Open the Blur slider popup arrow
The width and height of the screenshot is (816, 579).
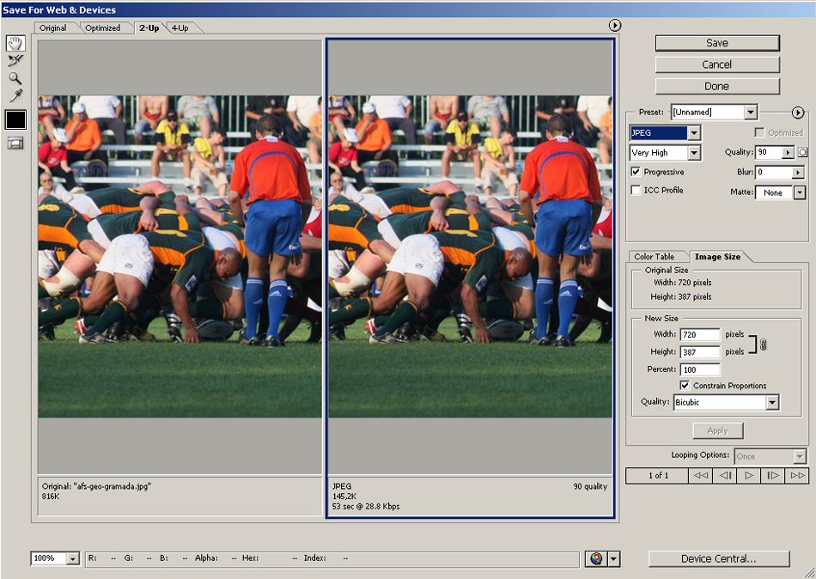coord(798,173)
